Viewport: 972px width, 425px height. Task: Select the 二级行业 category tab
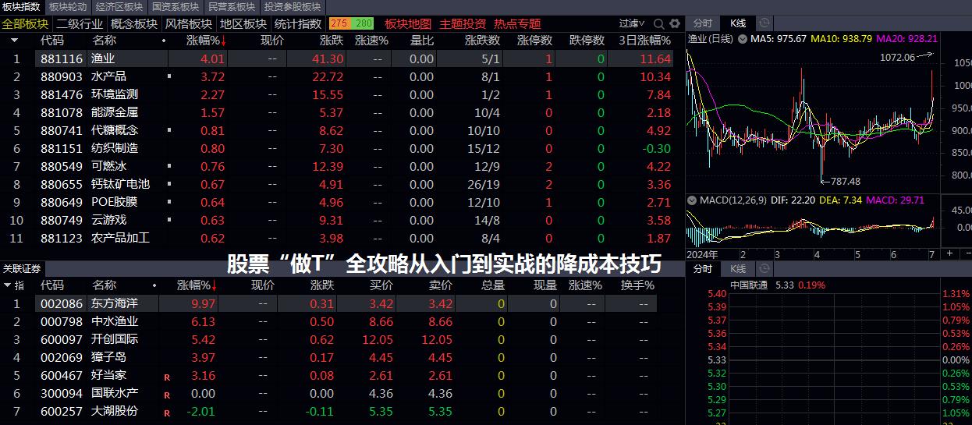click(x=79, y=24)
